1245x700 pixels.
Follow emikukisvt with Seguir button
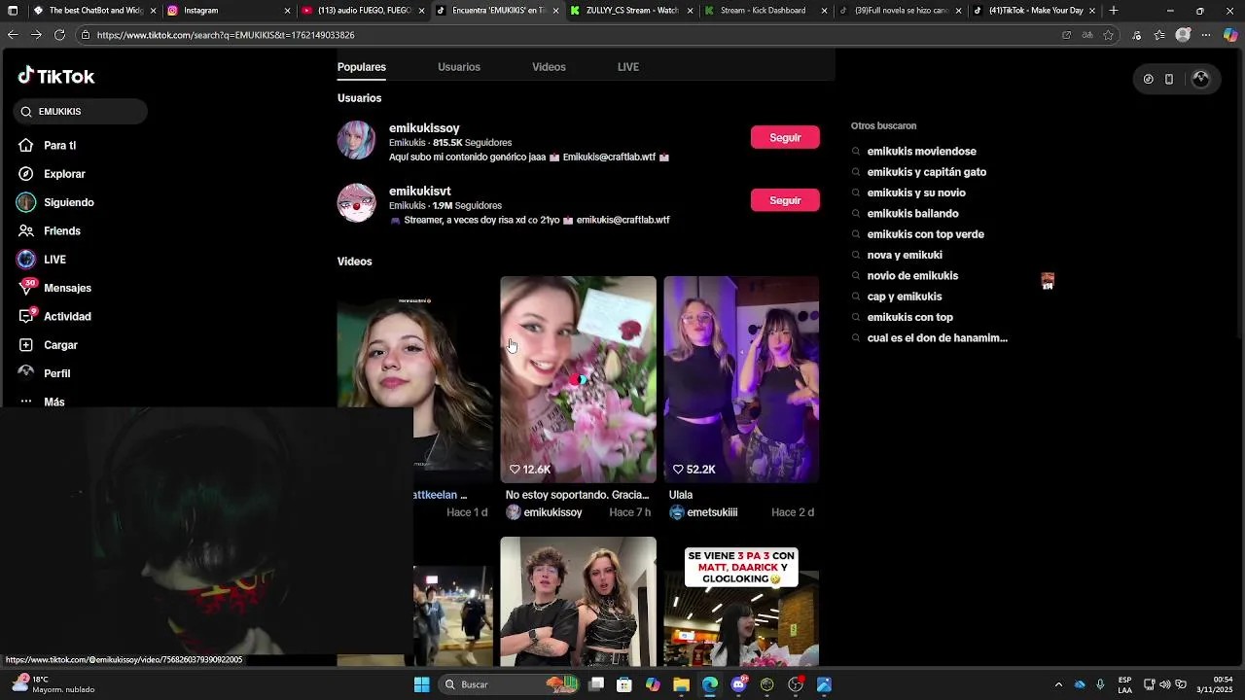pyautogui.click(x=785, y=200)
